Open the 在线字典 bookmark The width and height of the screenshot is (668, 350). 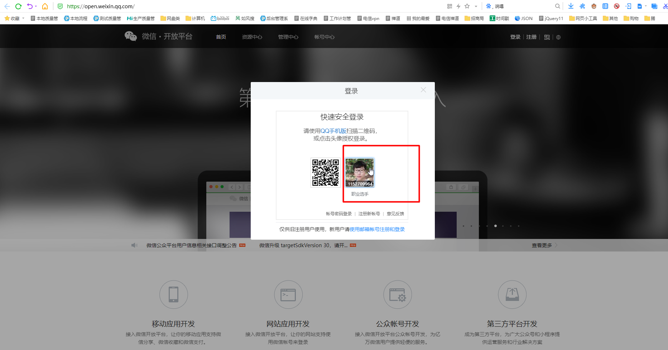click(x=306, y=18)
